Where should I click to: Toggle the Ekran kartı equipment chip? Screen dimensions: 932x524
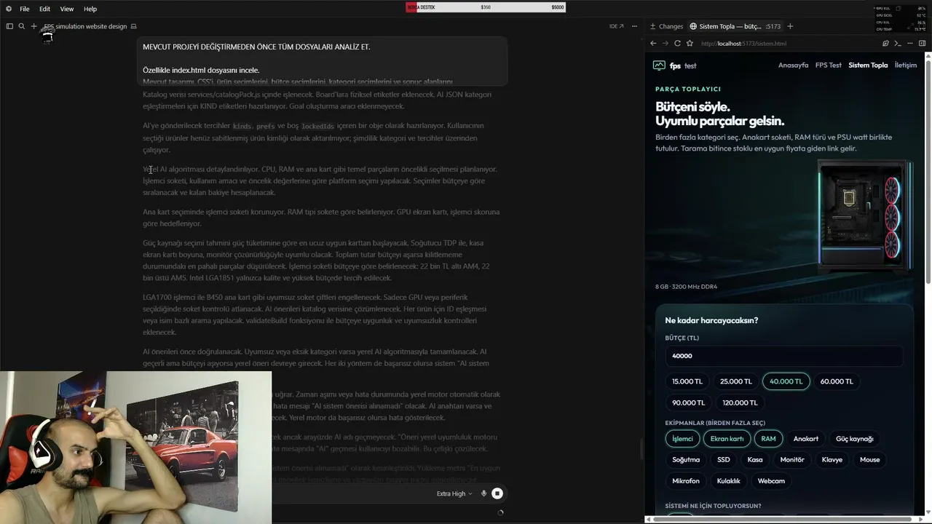(x=727, y=439)
